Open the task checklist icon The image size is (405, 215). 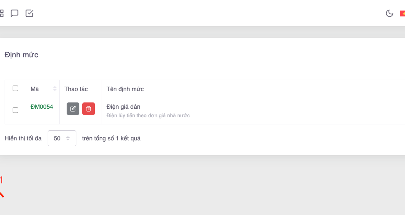click(x=29, y=13)
